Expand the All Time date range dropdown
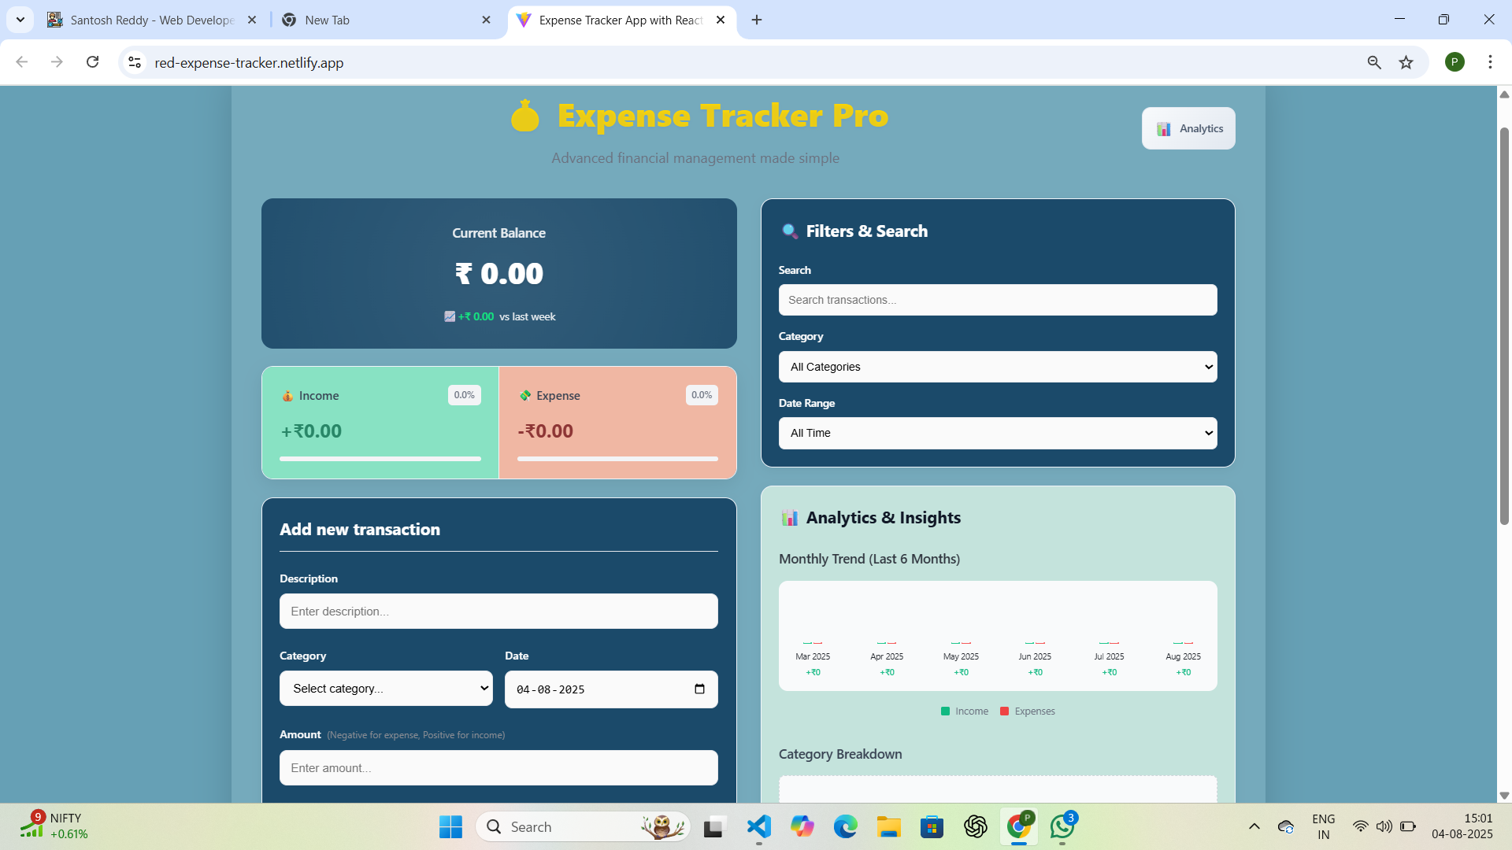 (997, 433)
